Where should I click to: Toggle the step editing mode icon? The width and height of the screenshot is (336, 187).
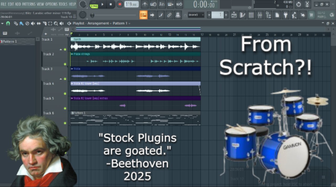[161, 15]
